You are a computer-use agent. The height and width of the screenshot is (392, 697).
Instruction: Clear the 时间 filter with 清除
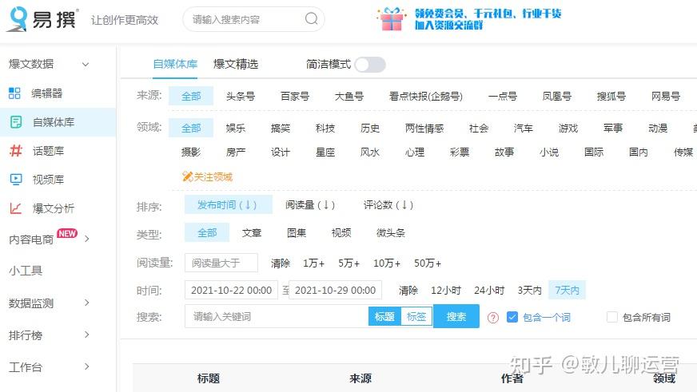click(408, 291)
